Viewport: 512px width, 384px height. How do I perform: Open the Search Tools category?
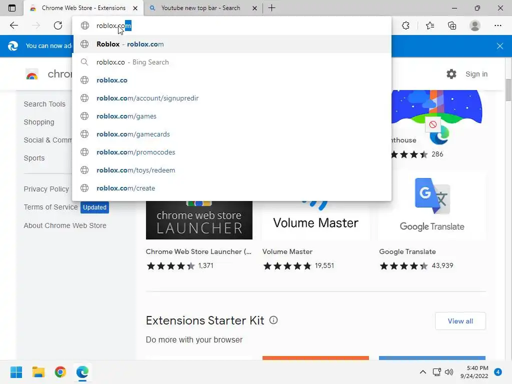click(44, 104)
